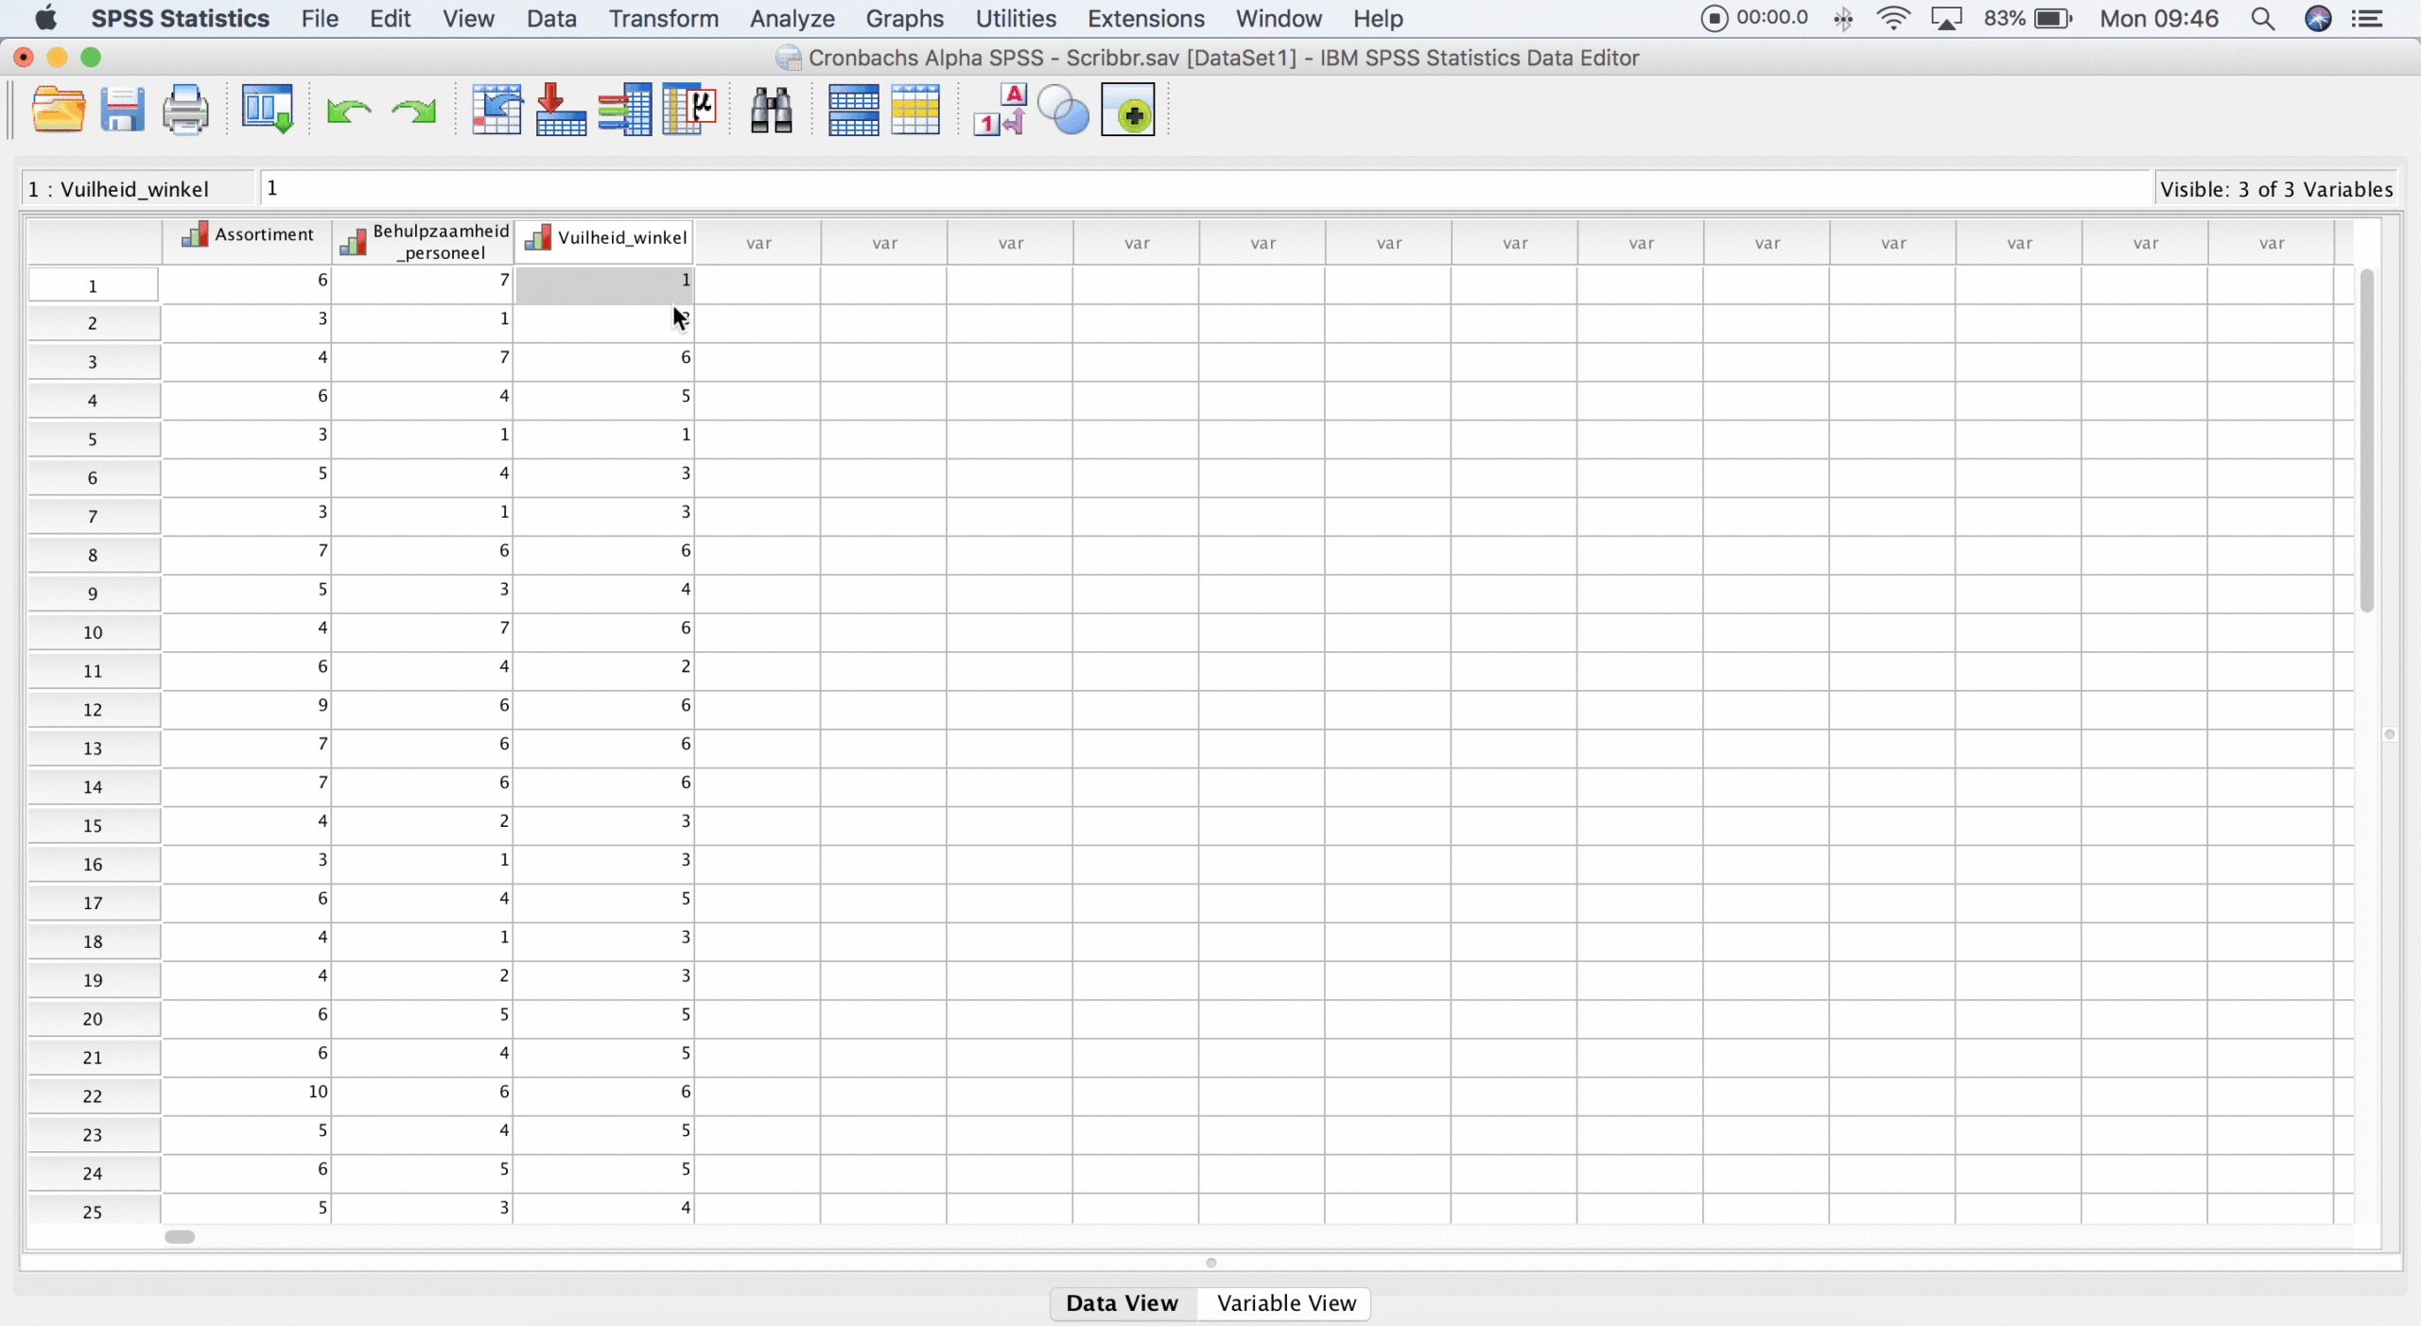Open data document folder icon
Viewport: 2421px width, 1326px height.
[x=59, y=111]
